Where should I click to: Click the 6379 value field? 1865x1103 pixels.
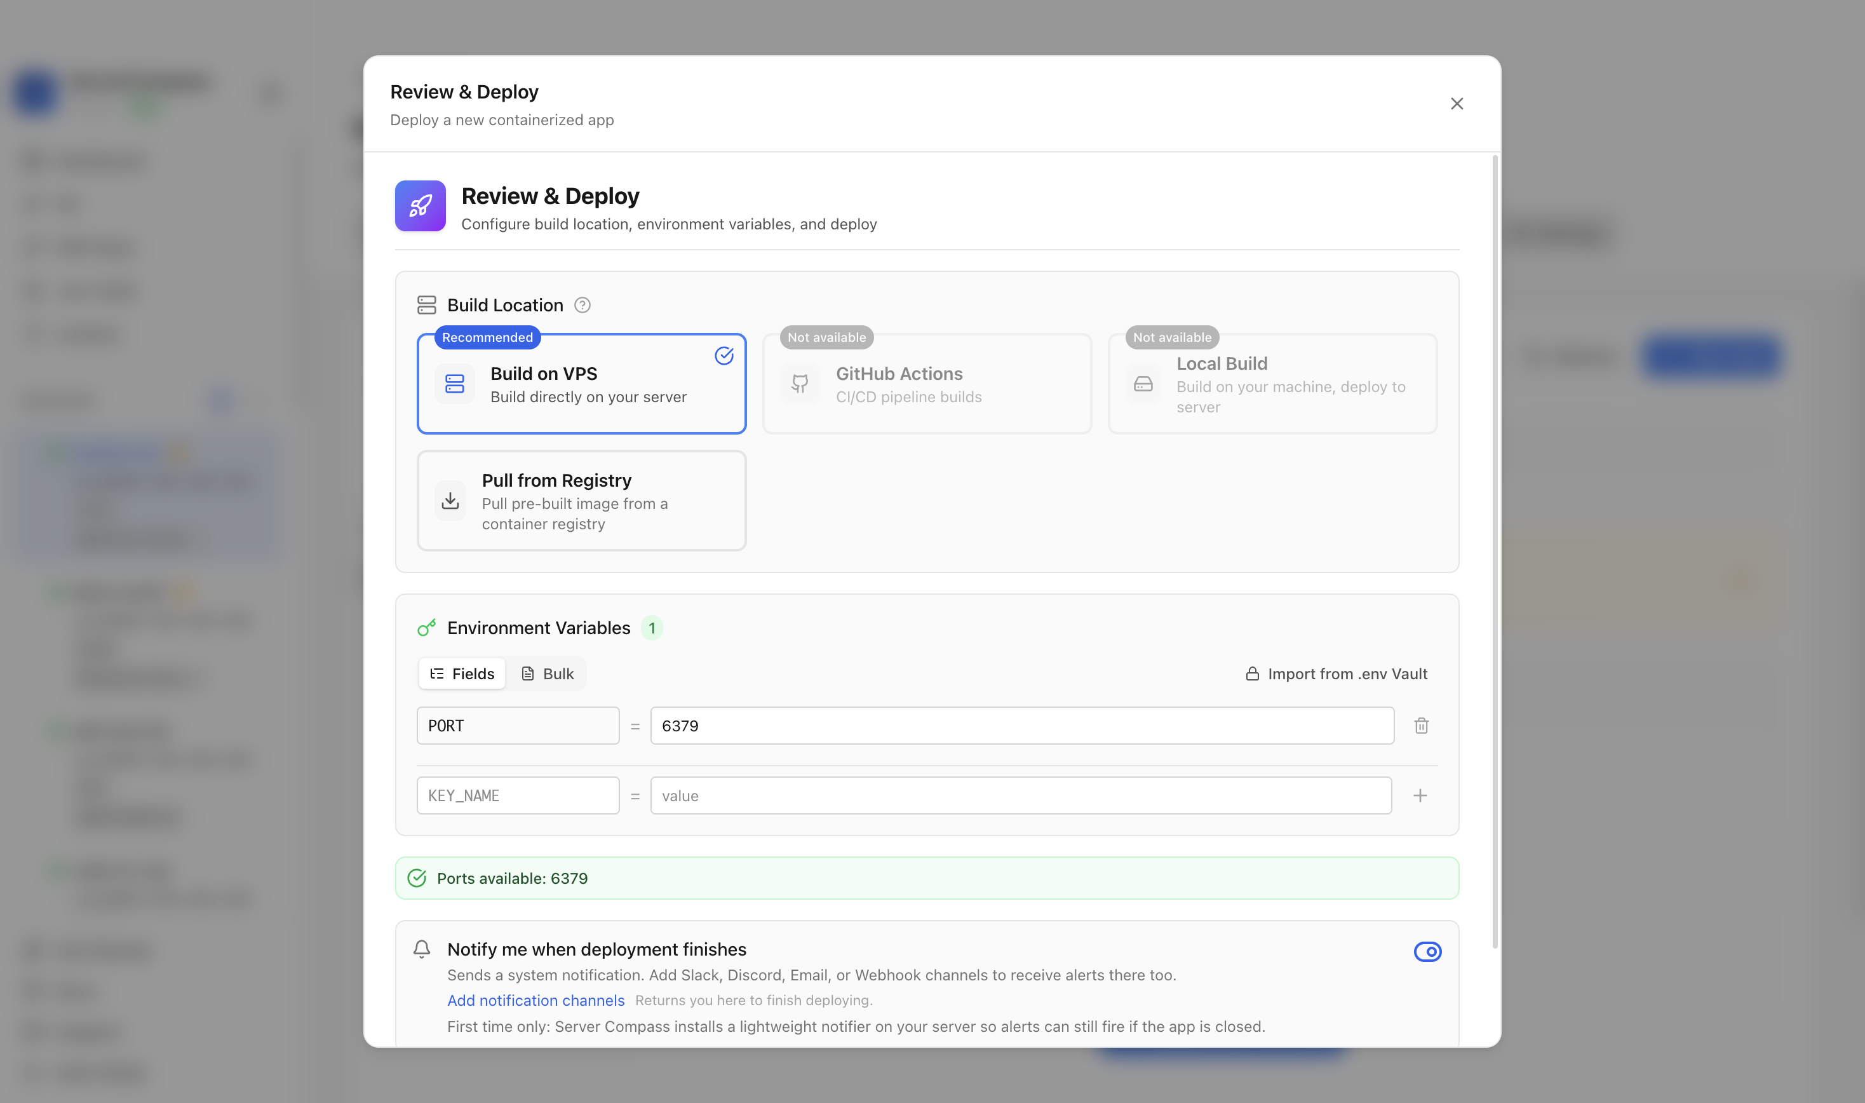(x=1021, y=726)
